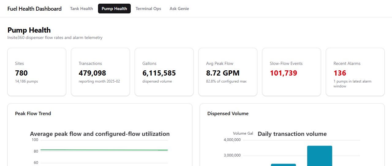Click the 'Transactions' card label
The width and height of the screenshot is (392, 166).
(x=90, y=64)
